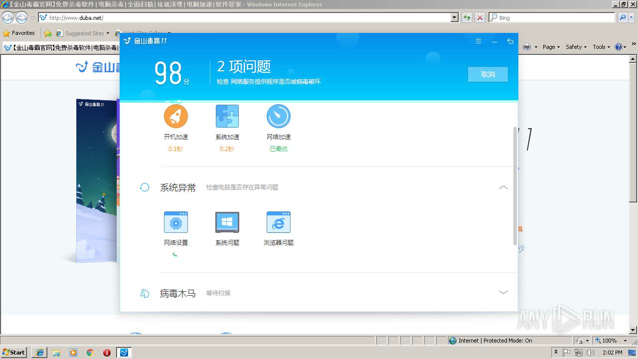Click the URL address bar field
The width and height of the screenshot is (638, 359).
point(248,17)
